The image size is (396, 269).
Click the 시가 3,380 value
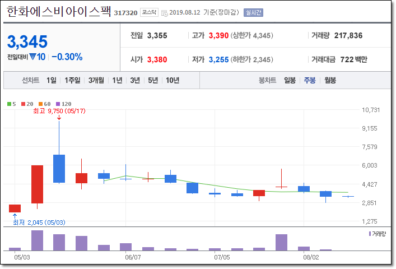pyautogui.click(x=157, y=59)
